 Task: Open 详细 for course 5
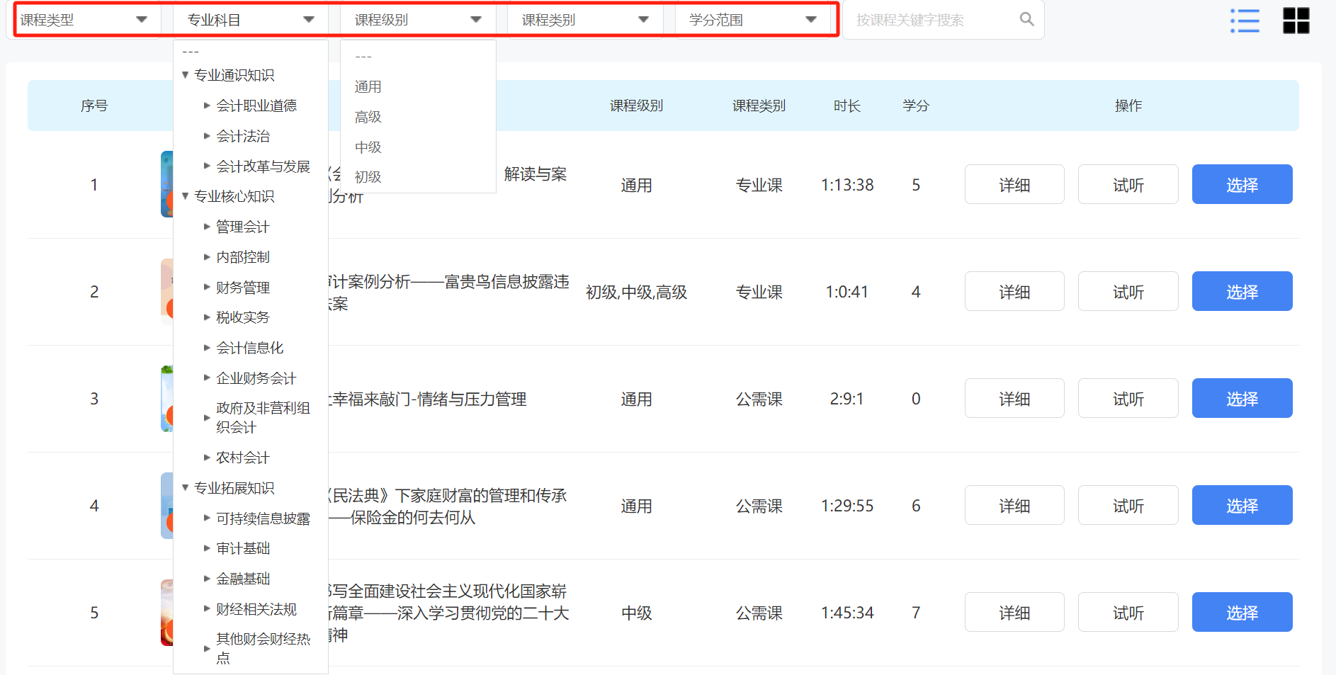click(x=1014, y=613)
